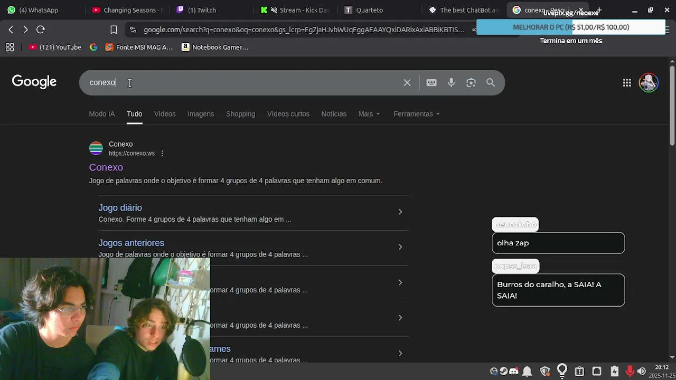Open the Steam tray icon
The width and height of the screenshot is (676, 380).
pyautogui.click(x=503, y=371)
